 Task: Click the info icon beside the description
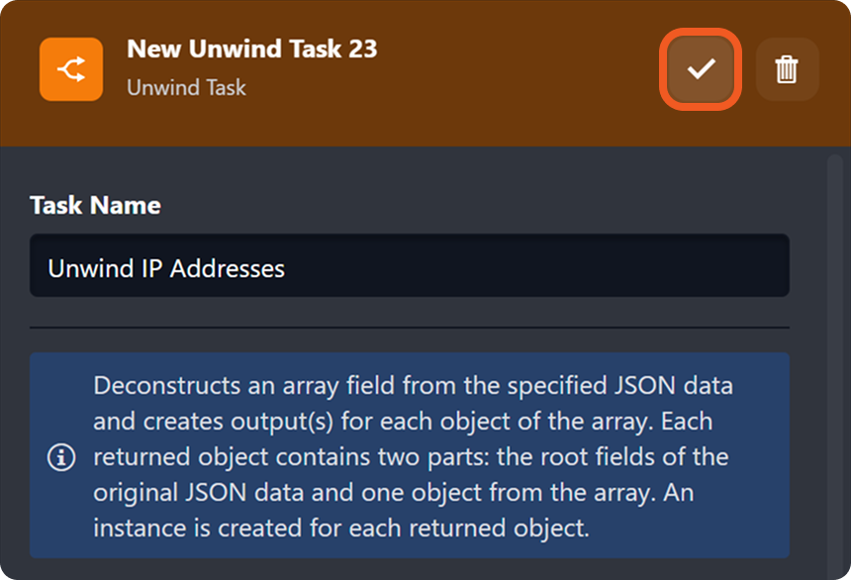point(58,457)
